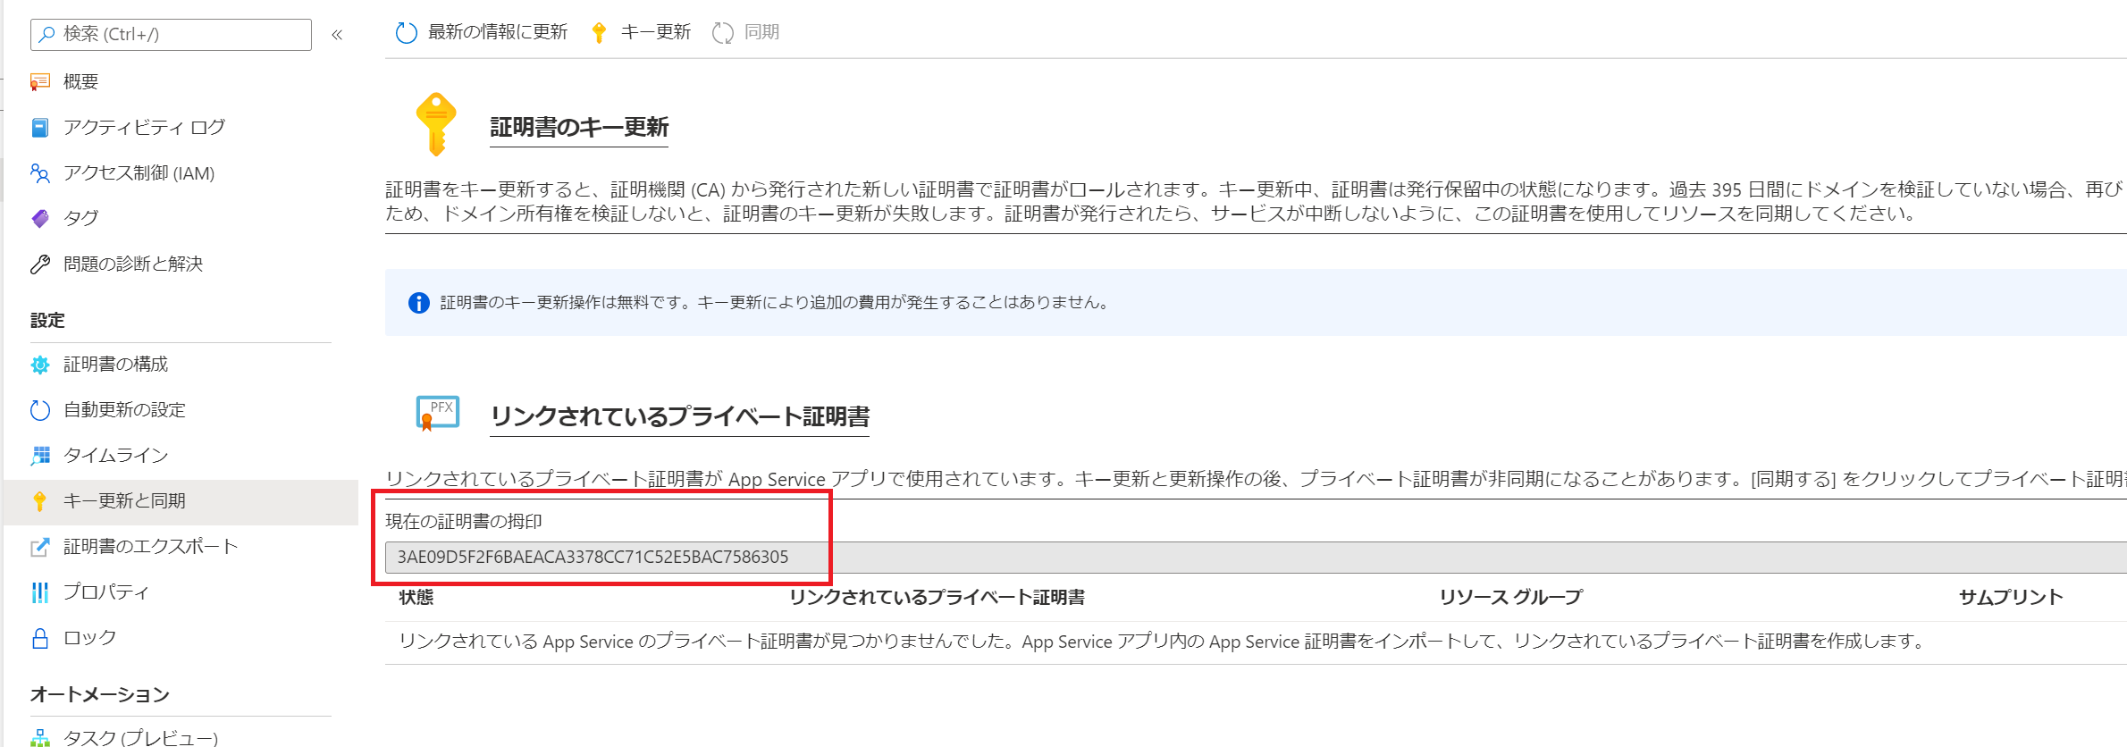Go to 証明書の構成 settings page
The height and width of the screenshot is (747, 2127).
[x=115, y=365]
